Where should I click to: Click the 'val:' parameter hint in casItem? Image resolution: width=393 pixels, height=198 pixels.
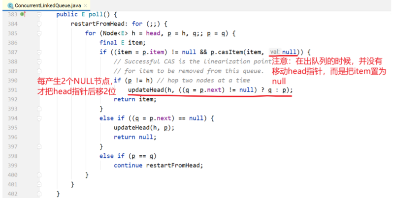click(x=275, y=52)
